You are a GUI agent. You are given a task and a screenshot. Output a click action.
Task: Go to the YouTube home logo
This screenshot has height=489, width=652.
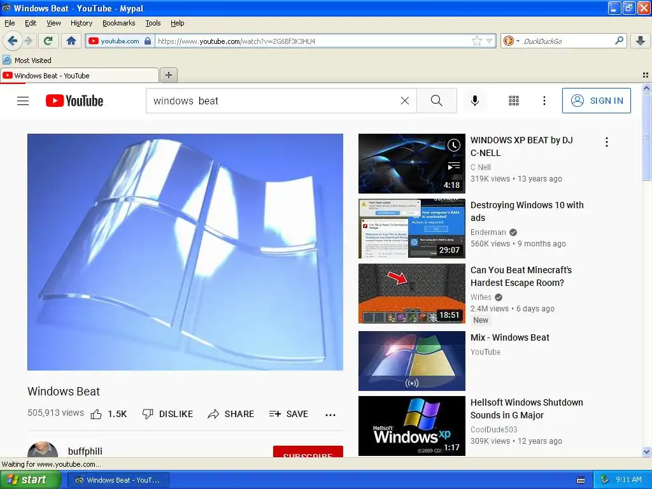coord(74,101)
